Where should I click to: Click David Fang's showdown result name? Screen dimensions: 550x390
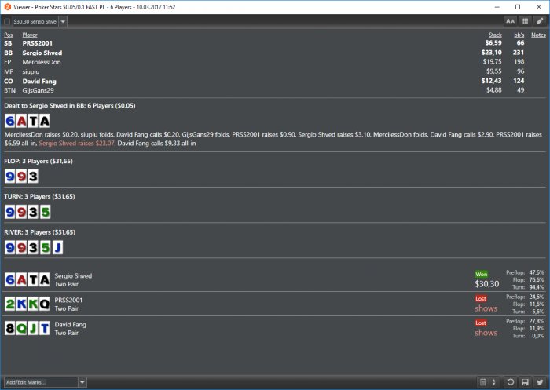click(71, 324)
